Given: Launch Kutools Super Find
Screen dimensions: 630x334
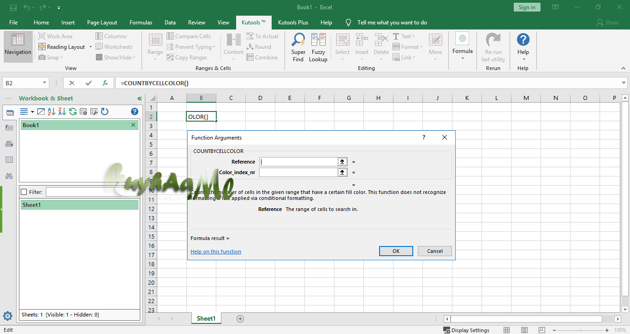Looking at the screenshot, I should pos(298,47).
